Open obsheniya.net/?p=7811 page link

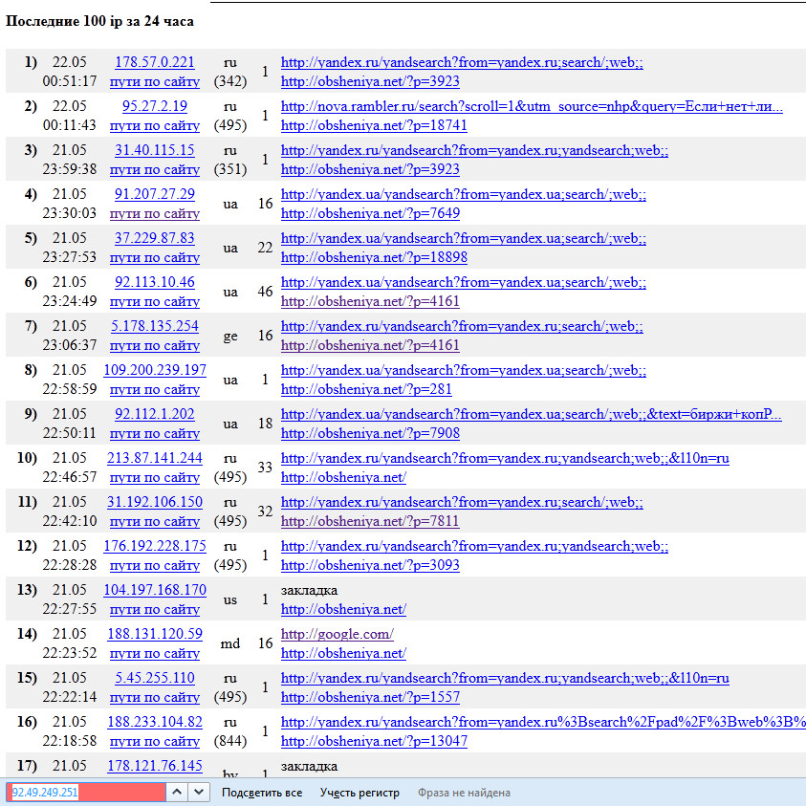[x=370, y=521]
